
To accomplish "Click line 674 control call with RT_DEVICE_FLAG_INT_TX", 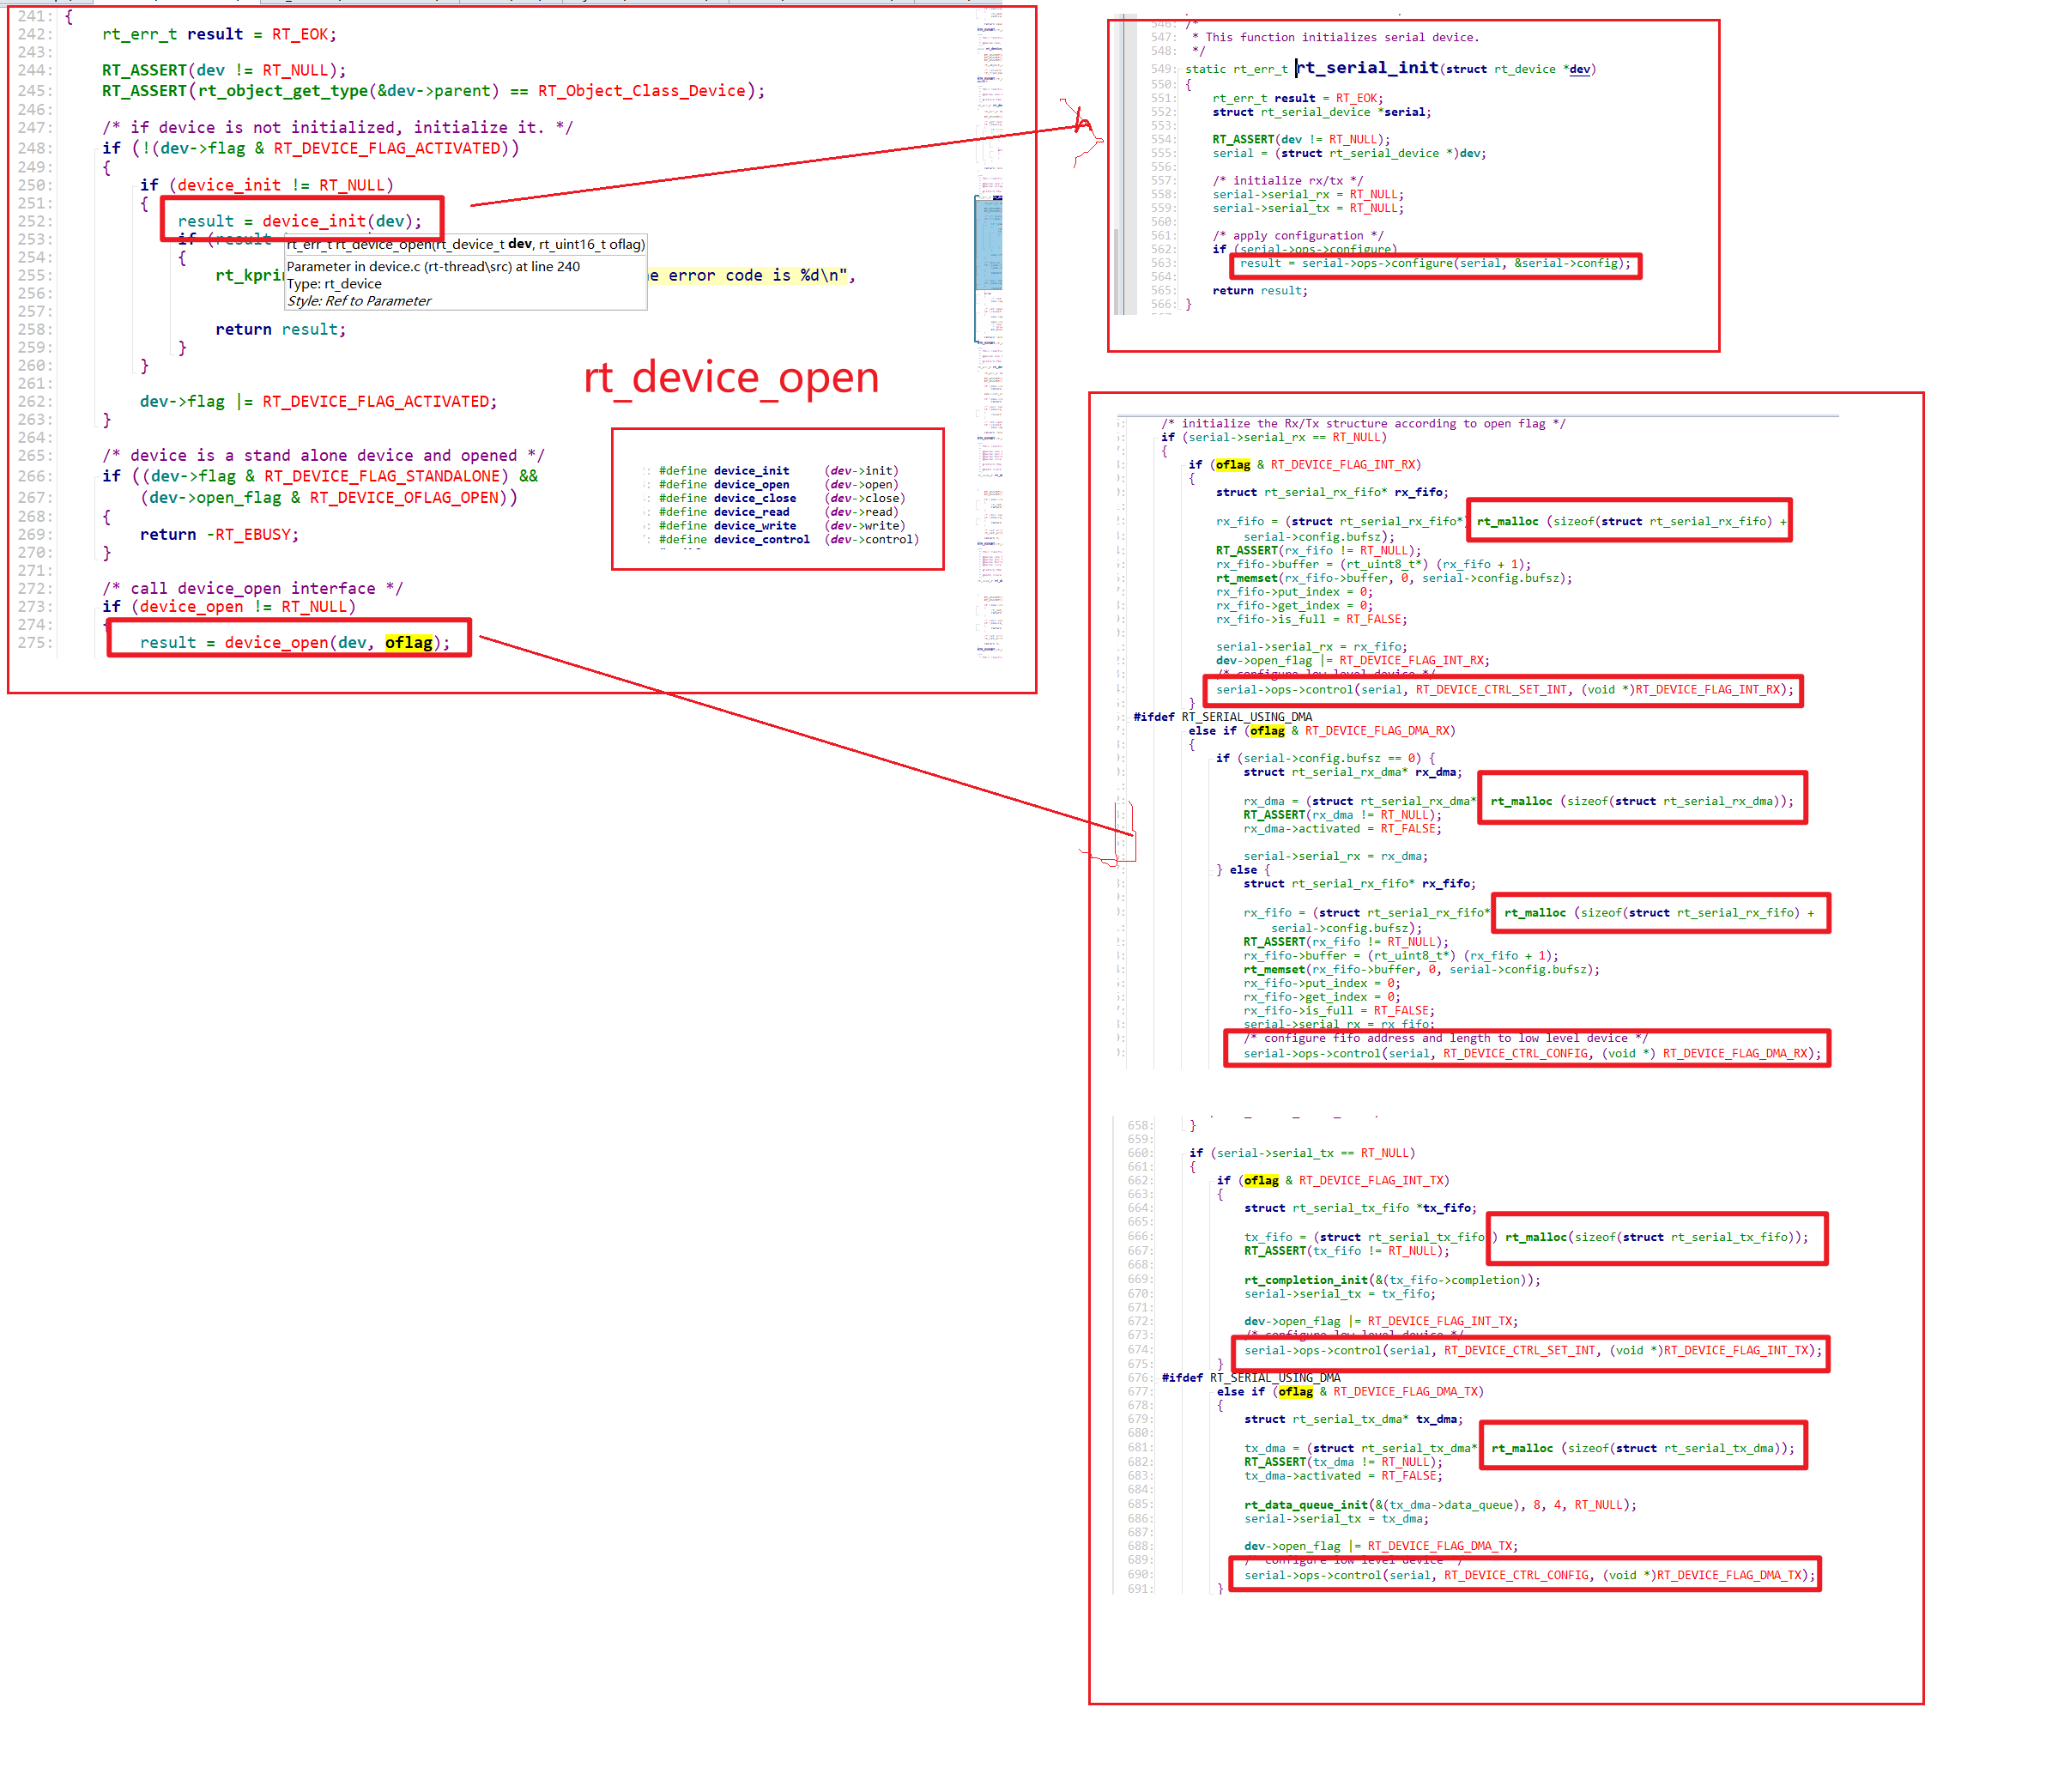I will pyautogui.click(x=1533, y=1350).
